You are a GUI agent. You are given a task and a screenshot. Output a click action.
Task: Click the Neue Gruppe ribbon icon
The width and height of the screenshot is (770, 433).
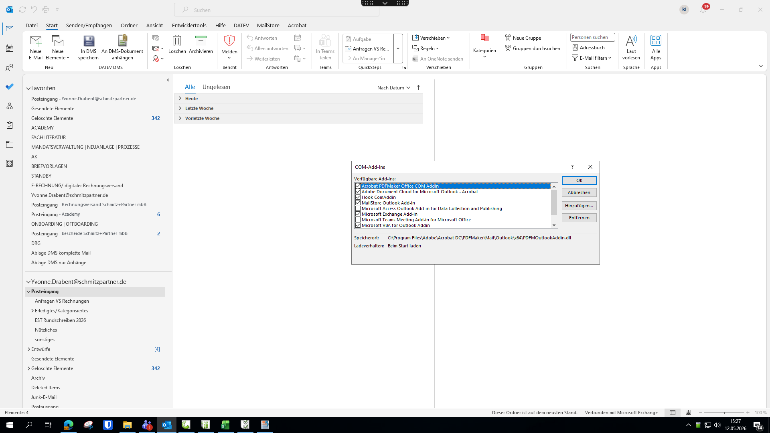tap(523, 38)
